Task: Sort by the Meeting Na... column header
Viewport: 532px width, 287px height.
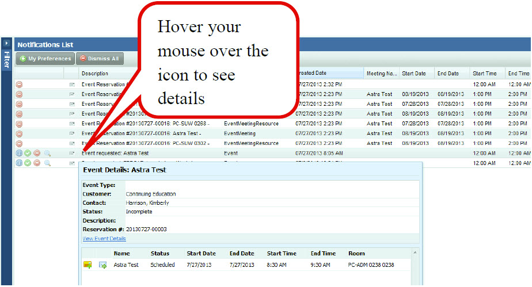Action: 381,73
